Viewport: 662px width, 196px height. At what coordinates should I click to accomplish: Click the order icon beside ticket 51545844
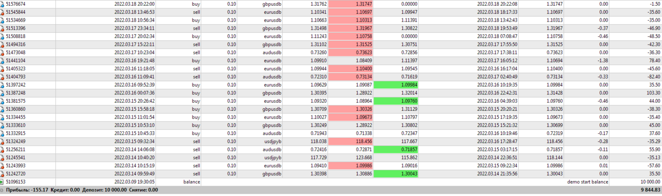(x=3, y=12)
